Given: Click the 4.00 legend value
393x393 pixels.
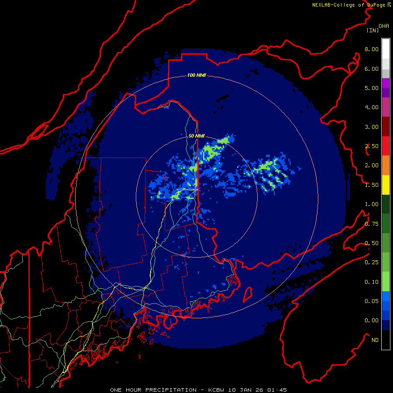Looking at the screenshot, I should 372,107.
